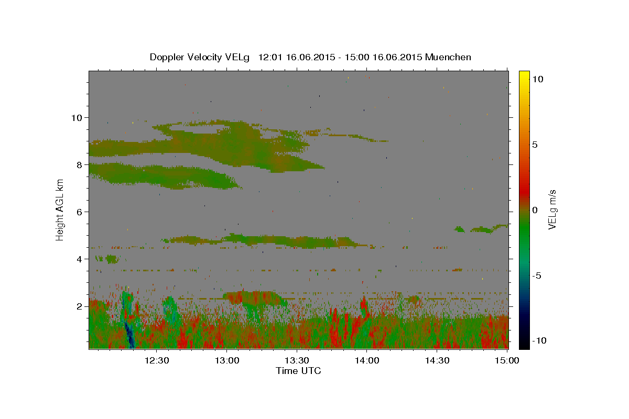Image resolution: width=629 pixels, height=419 pixels.
Task: Click the colorbar tick value 5
Action: click(535, 145)
